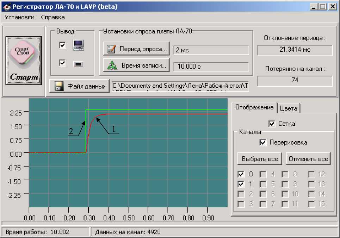Viewport: 340px width, 238px height.
Task: Click Отменить все button
Action: 308,159
